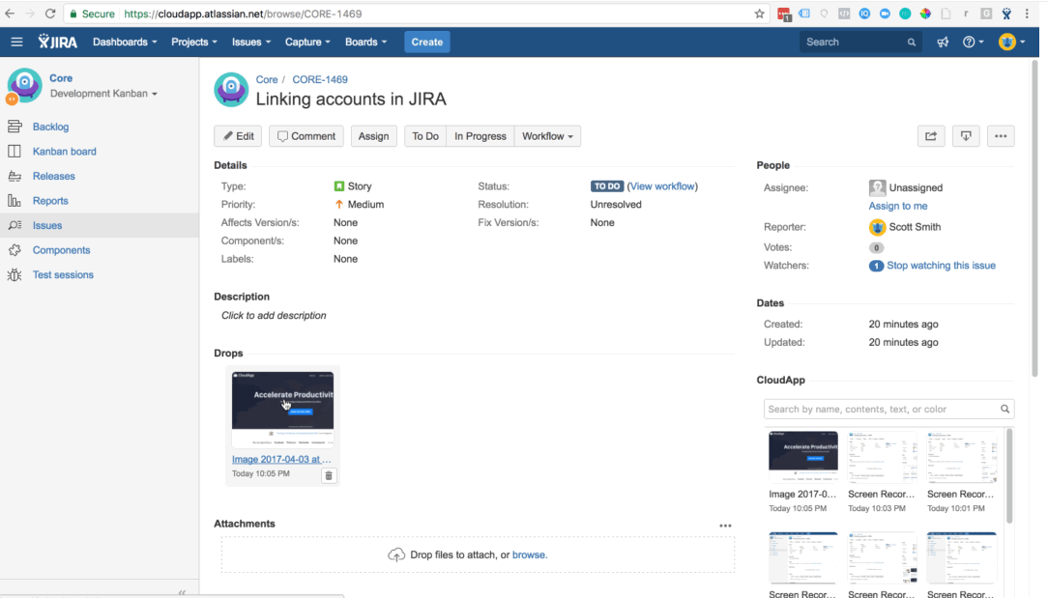Viewport: 1048px width, 598px height.
Task: Open the Dashboards dropdown menu
Action: click(125, 43)
